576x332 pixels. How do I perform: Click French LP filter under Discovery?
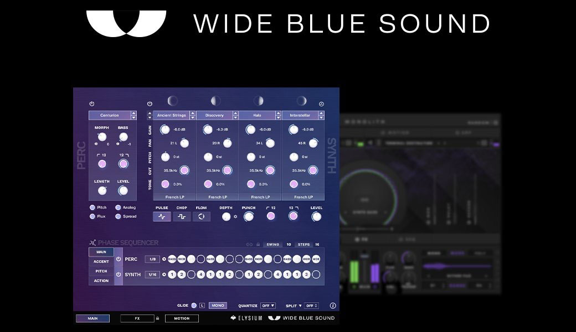[x=218, y=197]
